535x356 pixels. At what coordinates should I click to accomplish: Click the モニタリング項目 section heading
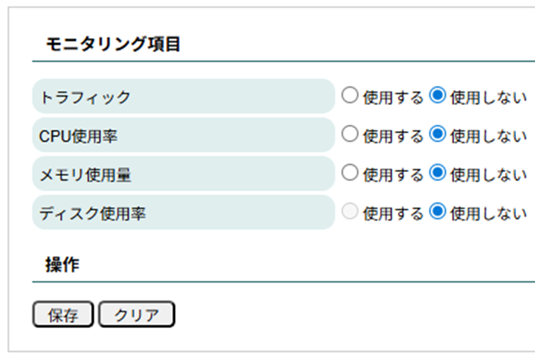tap(112, 45)
